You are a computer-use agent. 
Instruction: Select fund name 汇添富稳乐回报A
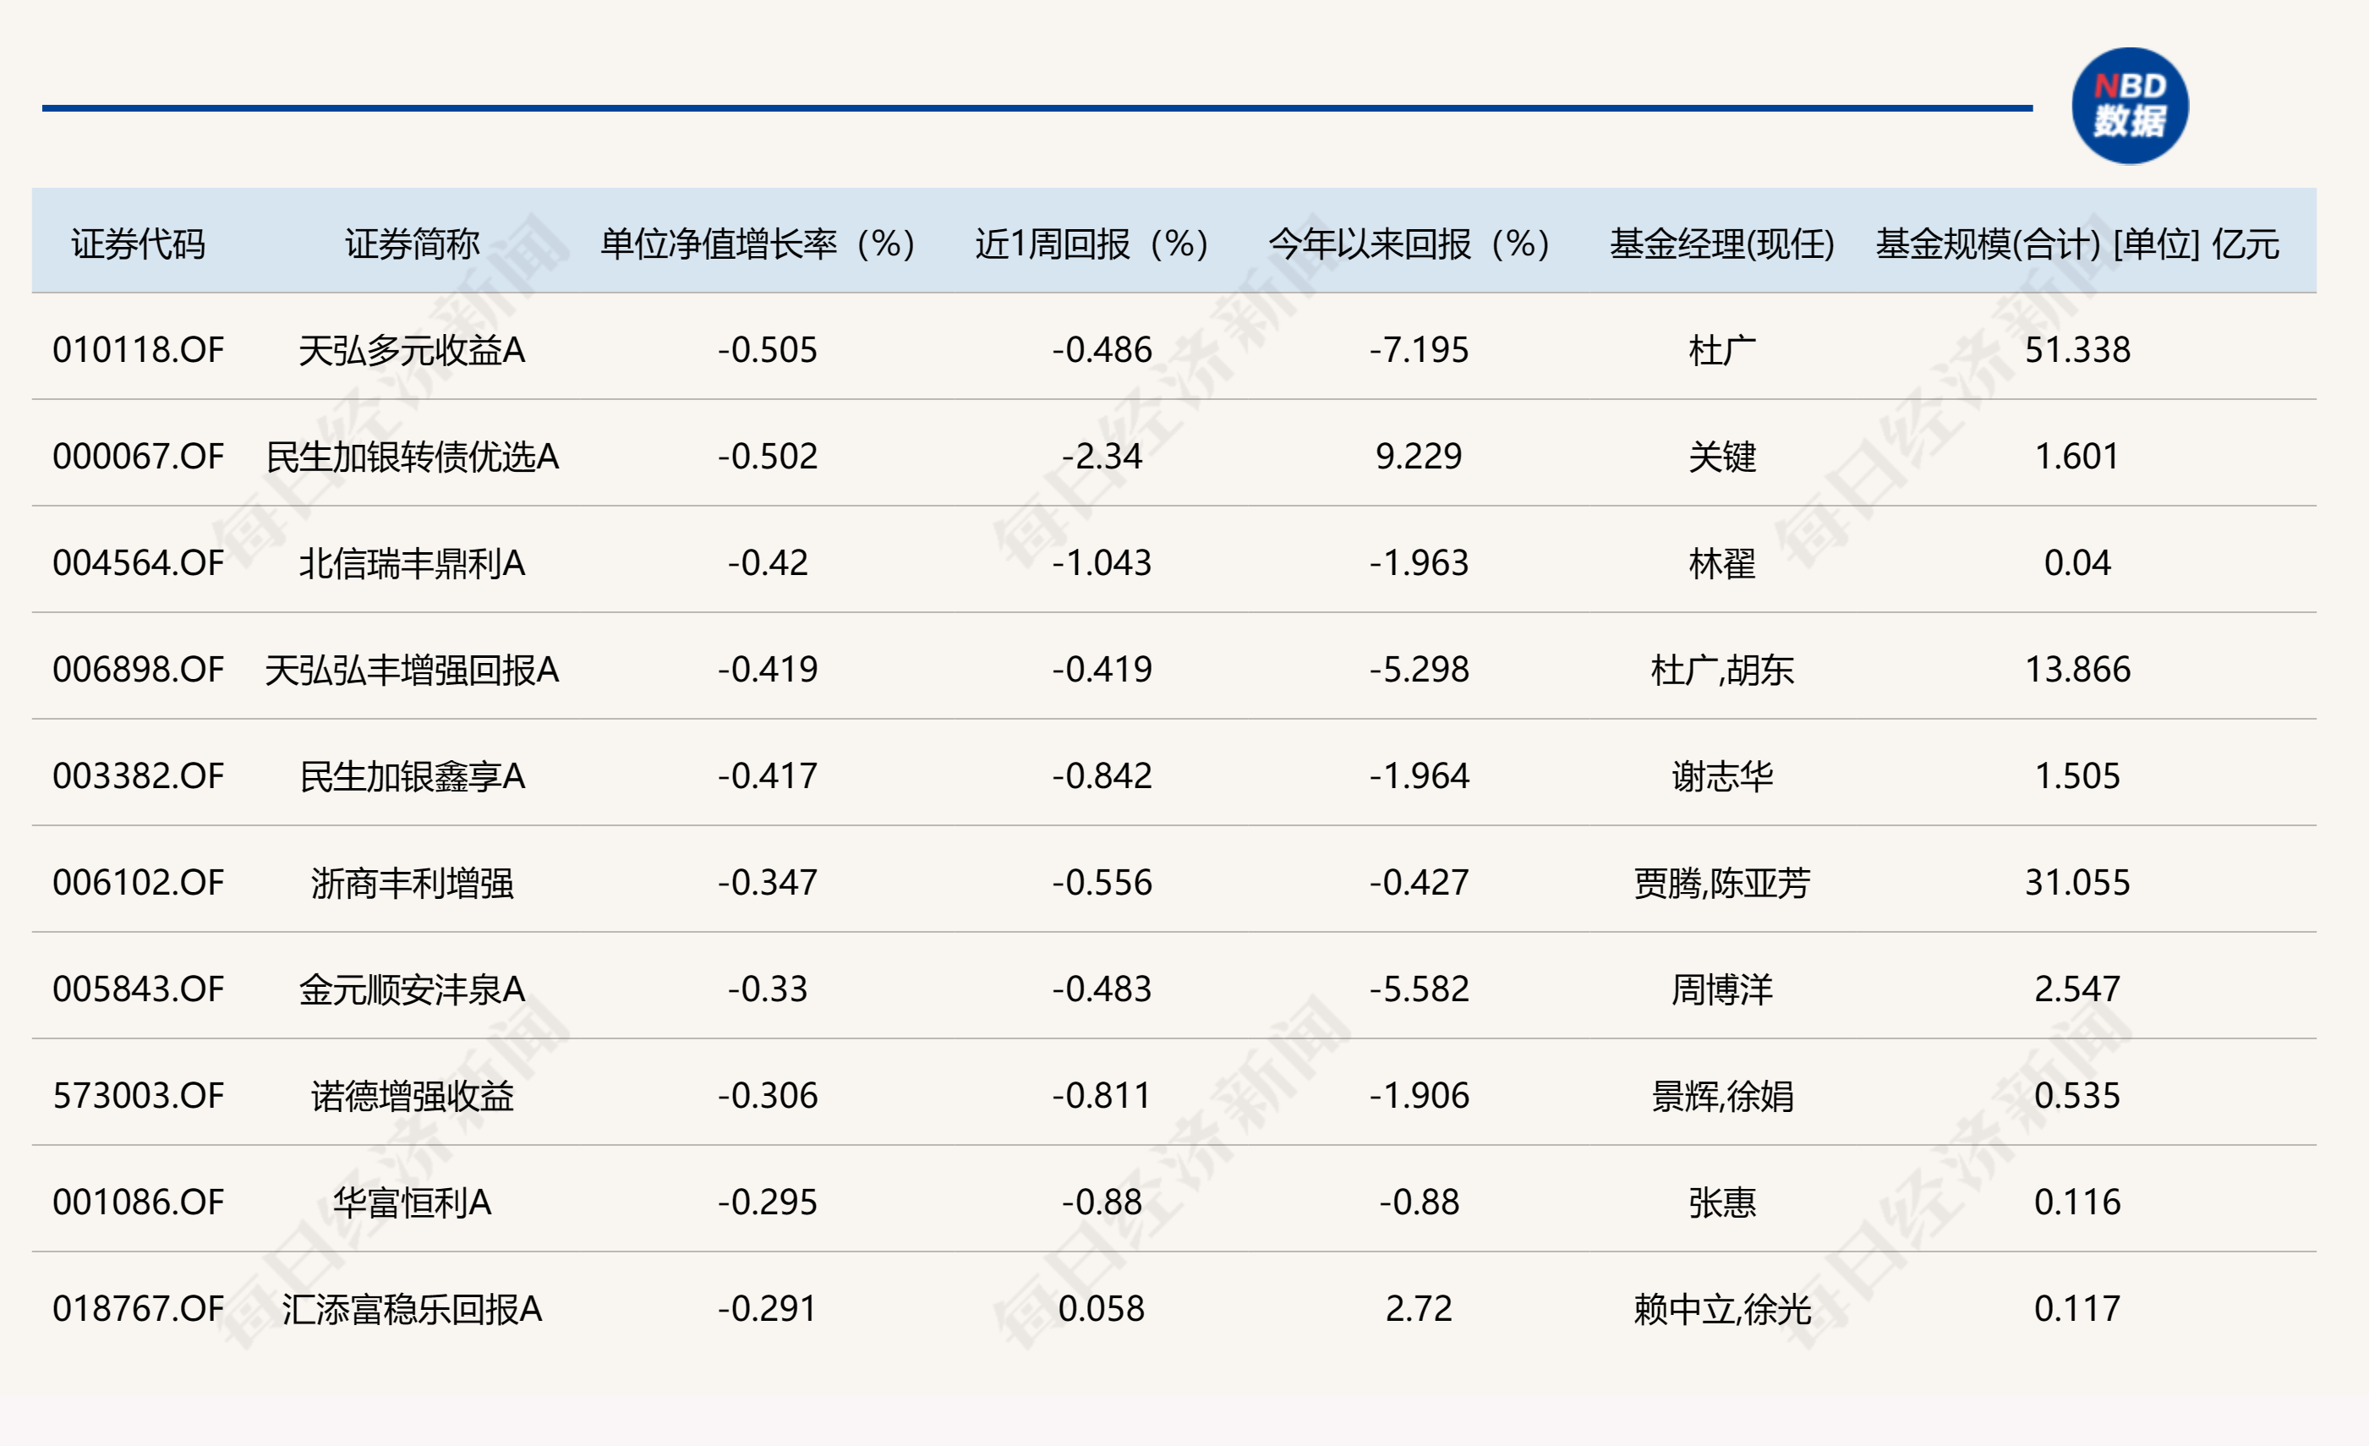[x=413, y=1311]
